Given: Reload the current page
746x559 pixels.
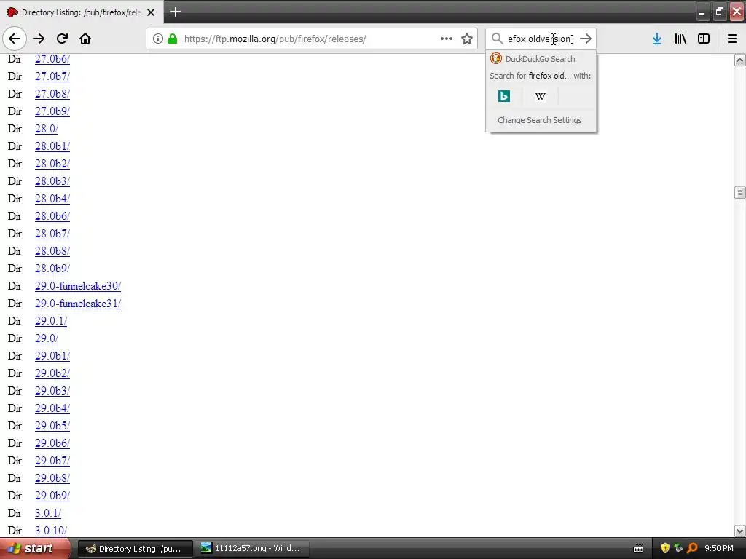Looking at the screenshot, I should pyautogui.click(x=62, y=39).
